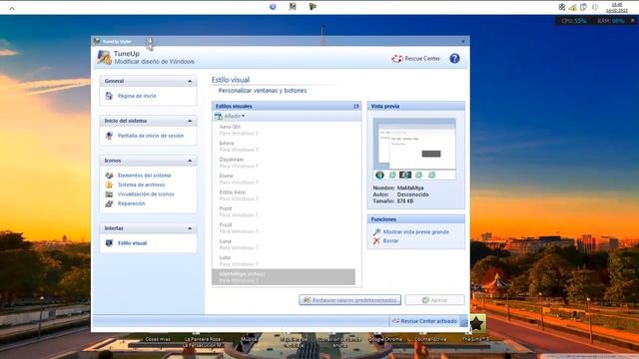Click the volume speaker tray icon

tap(595, 7)
